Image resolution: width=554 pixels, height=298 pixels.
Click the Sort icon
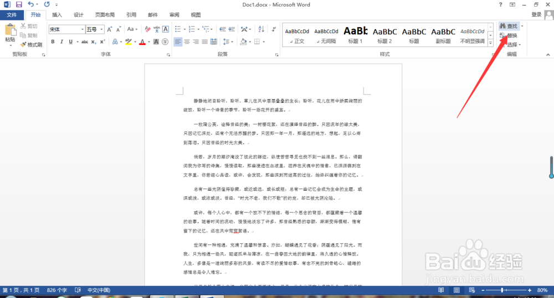[261, 29]
